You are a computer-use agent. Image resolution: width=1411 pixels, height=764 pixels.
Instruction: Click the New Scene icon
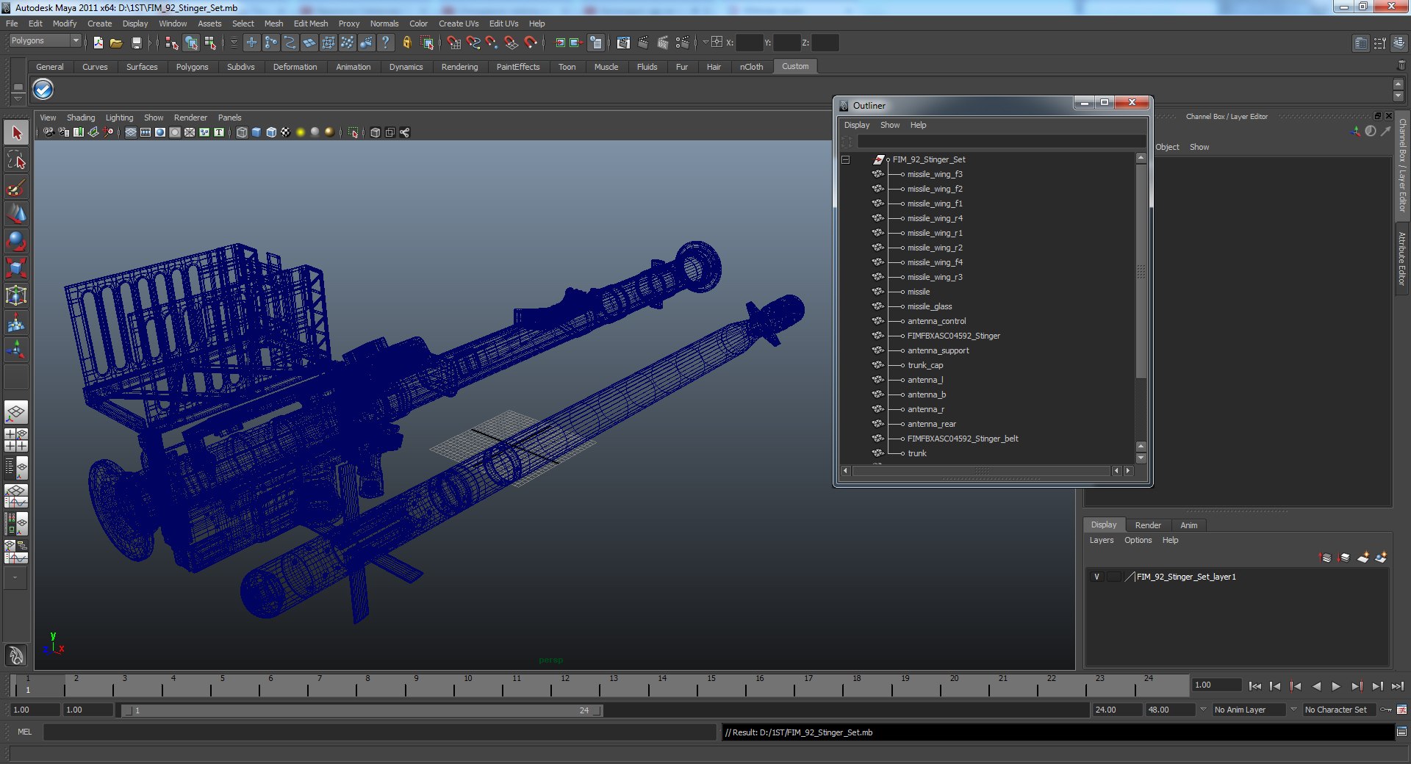98,43
